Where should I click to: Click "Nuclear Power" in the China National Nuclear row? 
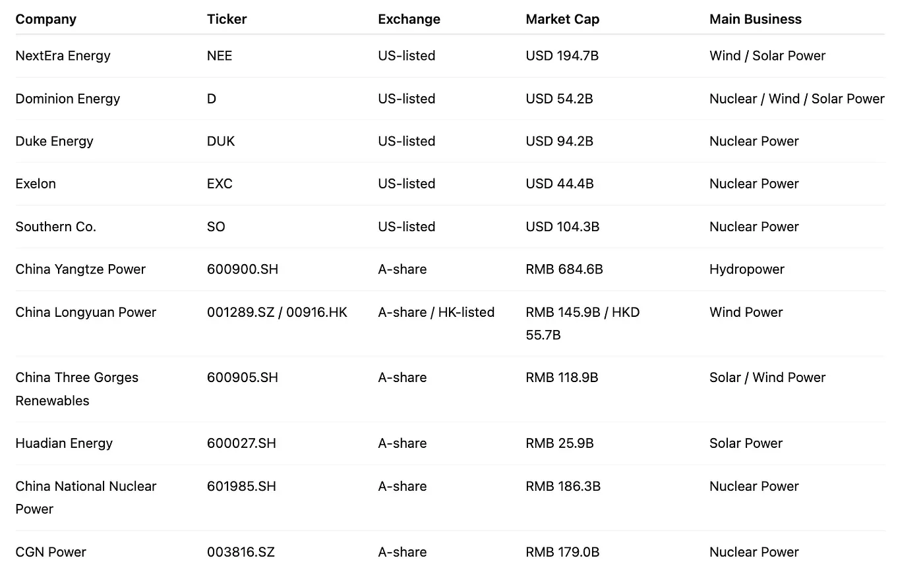[754, 486]
